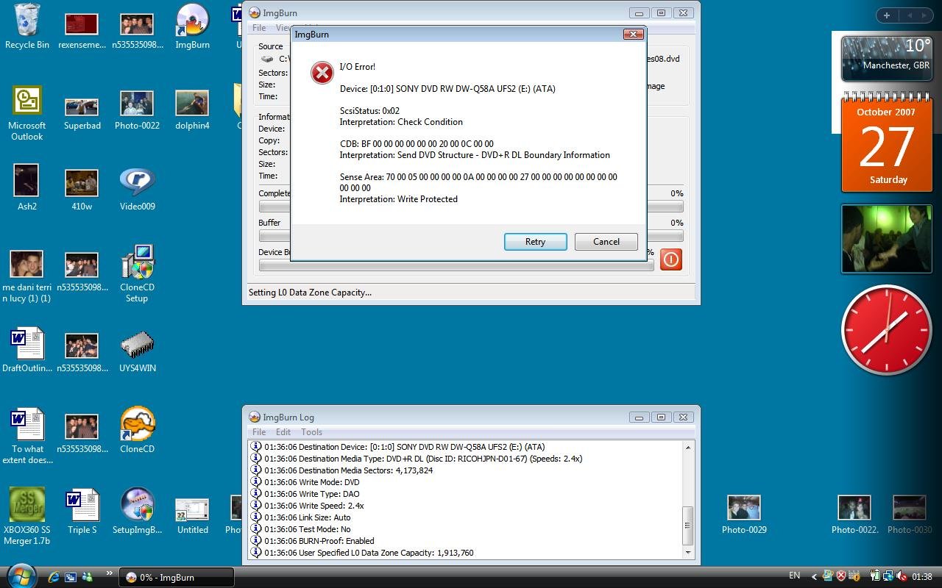Click the ImgBurn Log scroll-up arrow

point(688,447)
